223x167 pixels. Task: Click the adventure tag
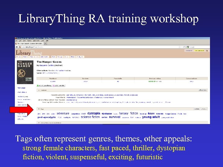tap(63, 113)
